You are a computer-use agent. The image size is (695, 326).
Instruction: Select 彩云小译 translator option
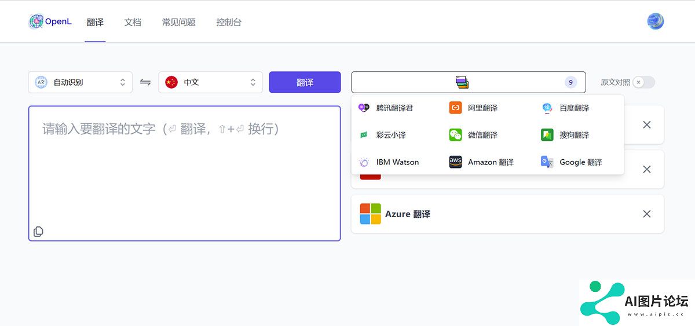(x=391, y=135)
